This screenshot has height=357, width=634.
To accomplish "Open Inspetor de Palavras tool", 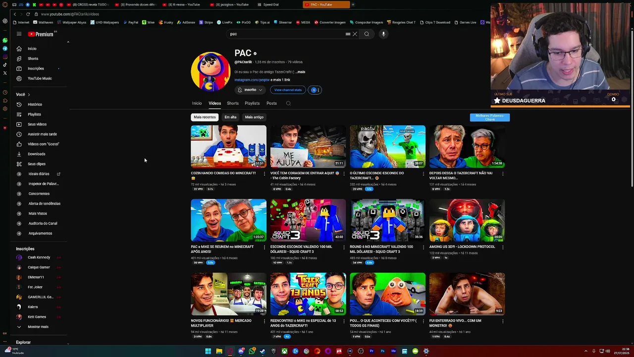I will point(44,184).
